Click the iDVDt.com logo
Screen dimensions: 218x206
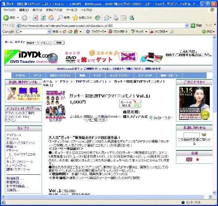(x=31, y=57)
